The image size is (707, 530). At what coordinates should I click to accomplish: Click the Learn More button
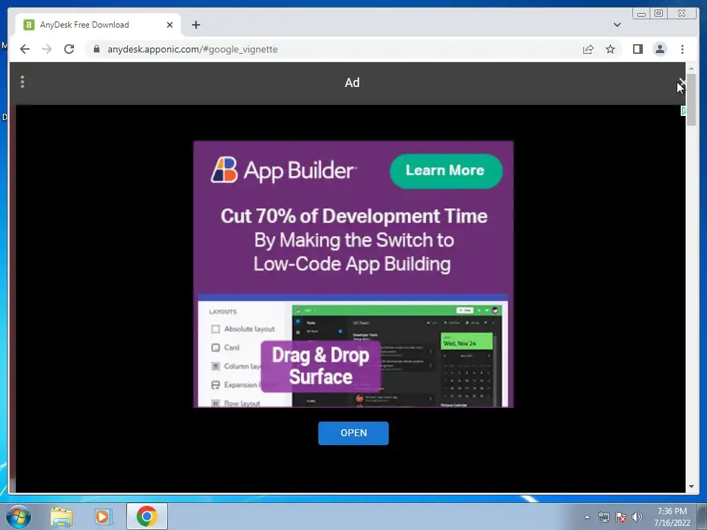pos(445,171)
